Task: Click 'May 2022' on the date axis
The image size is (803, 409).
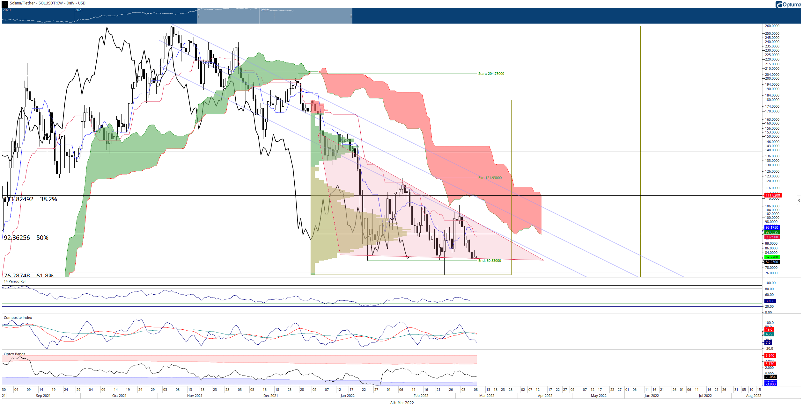Action: (x=599, y=396)
